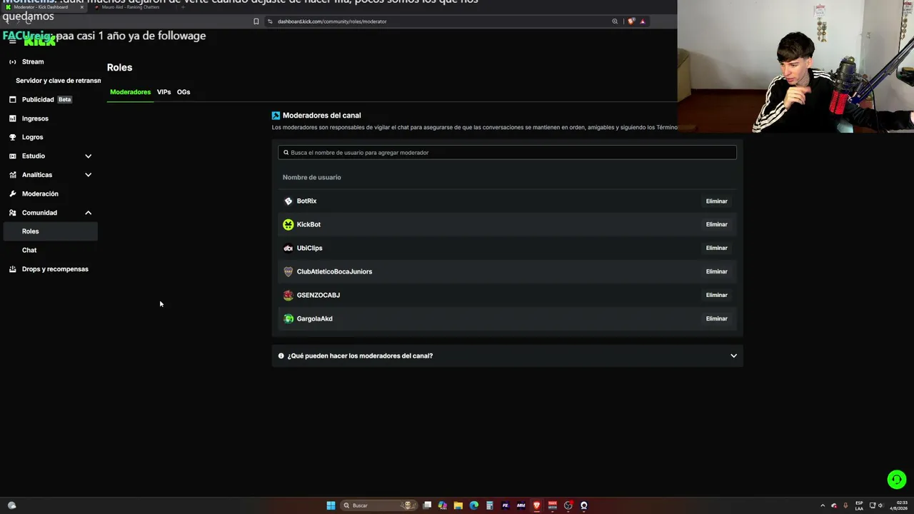
Task: Open Moderación hammer icon in sidebar
Action: [13, 193]
